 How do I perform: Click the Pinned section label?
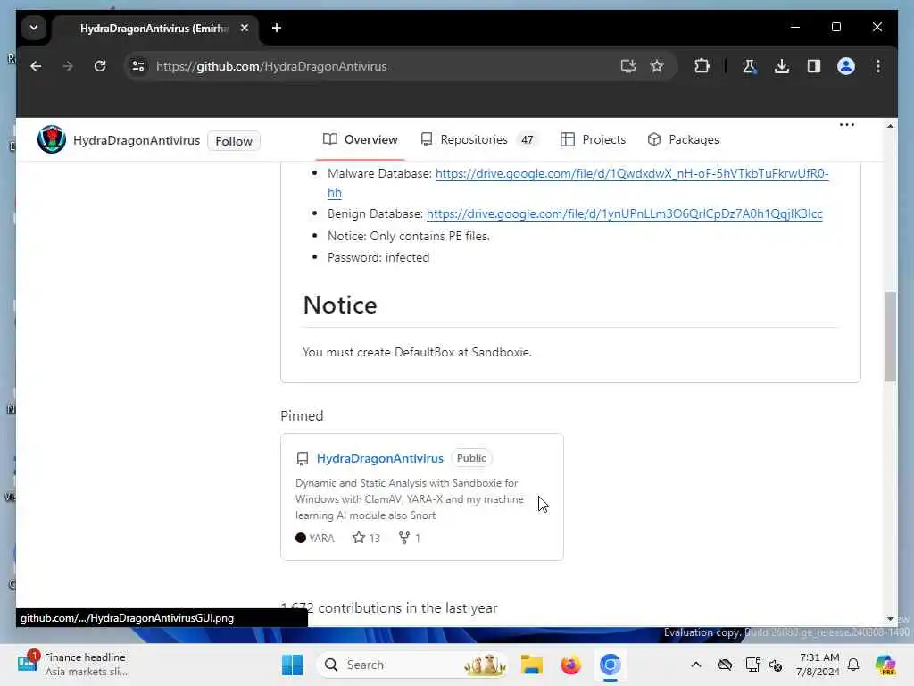pos(302,416)
